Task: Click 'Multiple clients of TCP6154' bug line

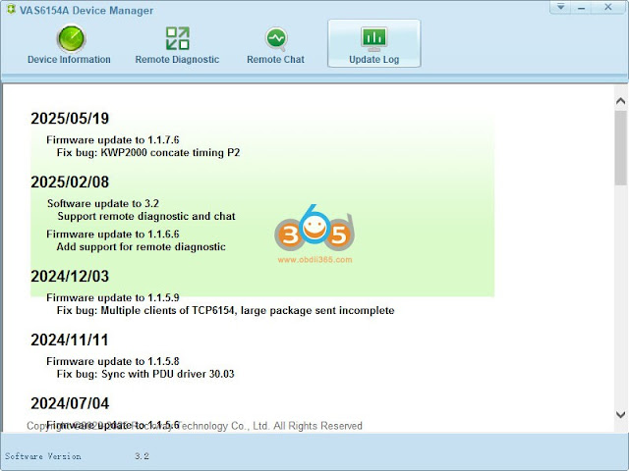Action: pyautogui.click(x=225, y=310)
